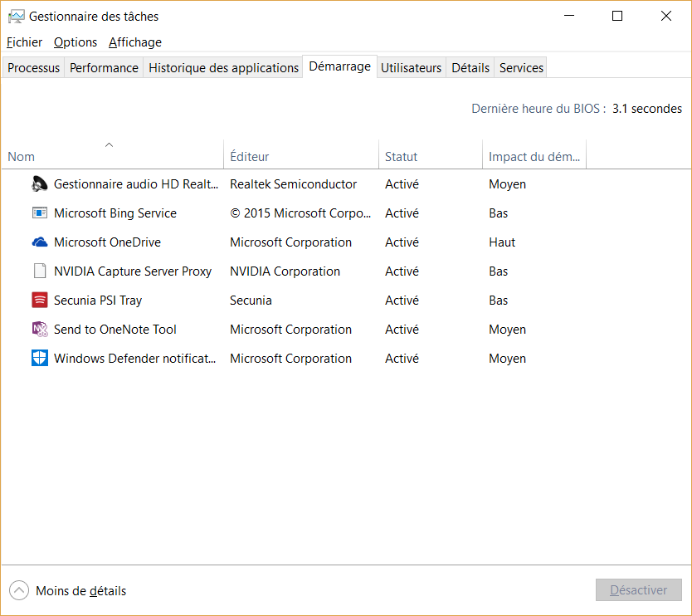Click the Microsoft Bing Service icon
Screen dimensions: 692x616
[40, 213]
